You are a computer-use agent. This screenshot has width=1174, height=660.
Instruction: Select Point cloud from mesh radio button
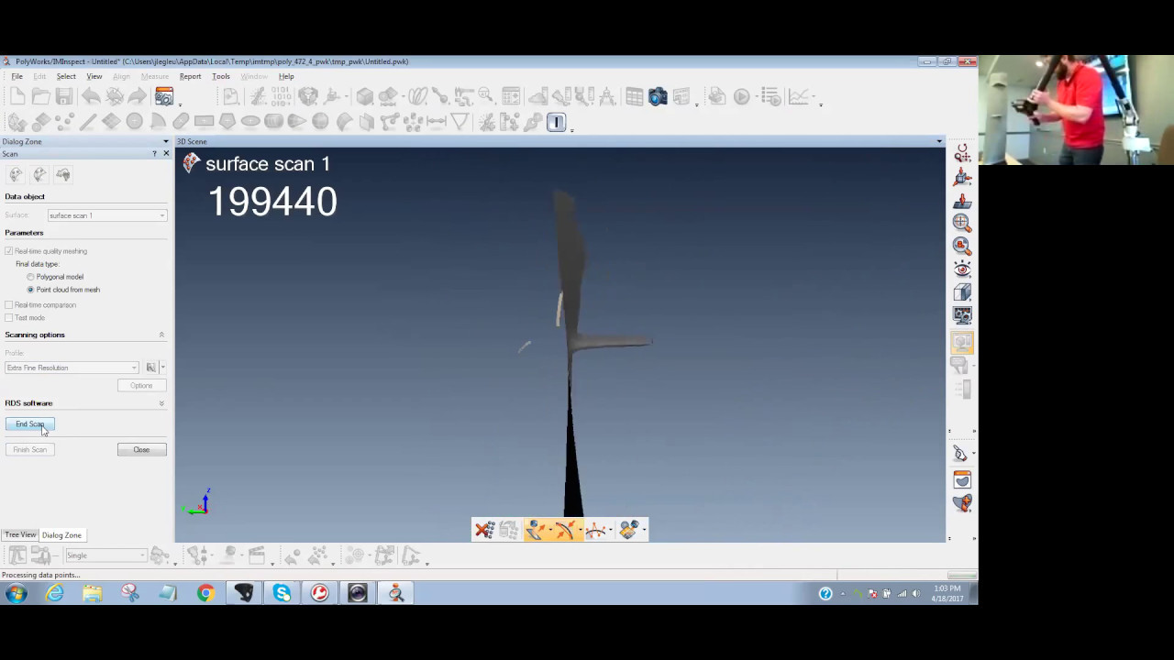30,290
